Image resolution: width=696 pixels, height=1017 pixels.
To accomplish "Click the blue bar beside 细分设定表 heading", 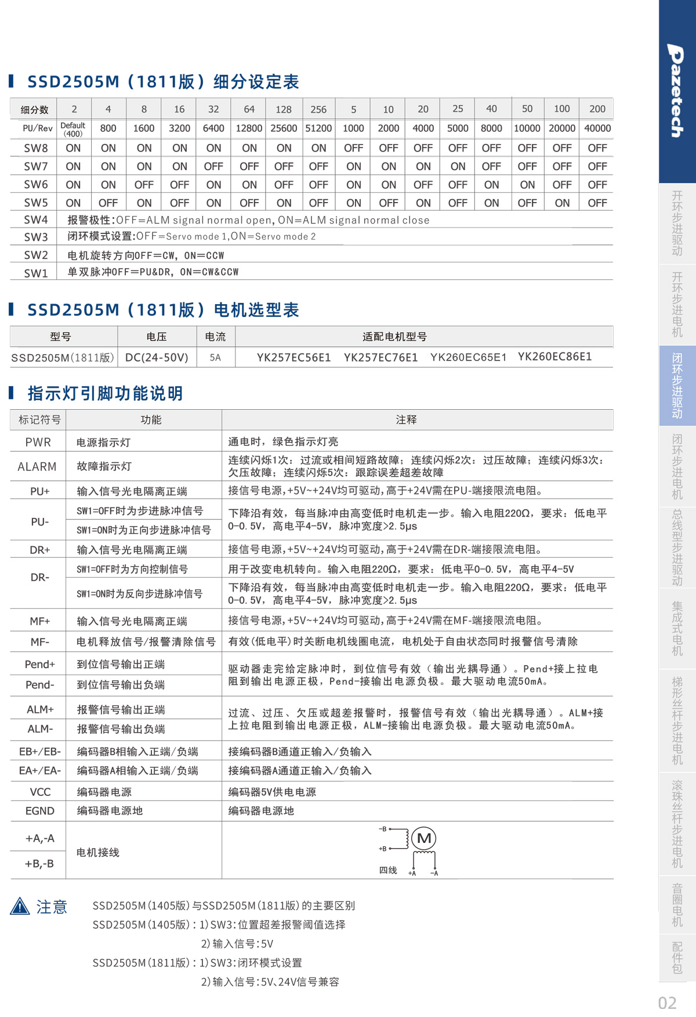I will (x=12, y=81).
